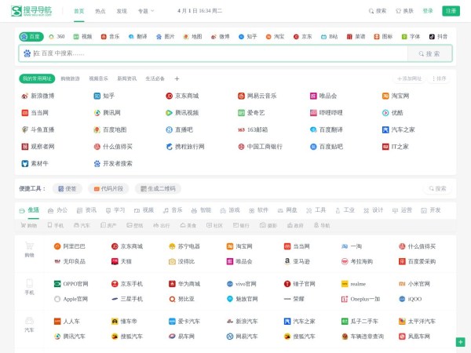Open the 生成二维码 tool

[x=157, y=188]
